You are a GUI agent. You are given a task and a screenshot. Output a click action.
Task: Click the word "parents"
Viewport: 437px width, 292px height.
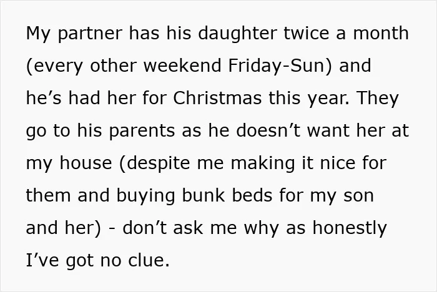tap(142, 131)
